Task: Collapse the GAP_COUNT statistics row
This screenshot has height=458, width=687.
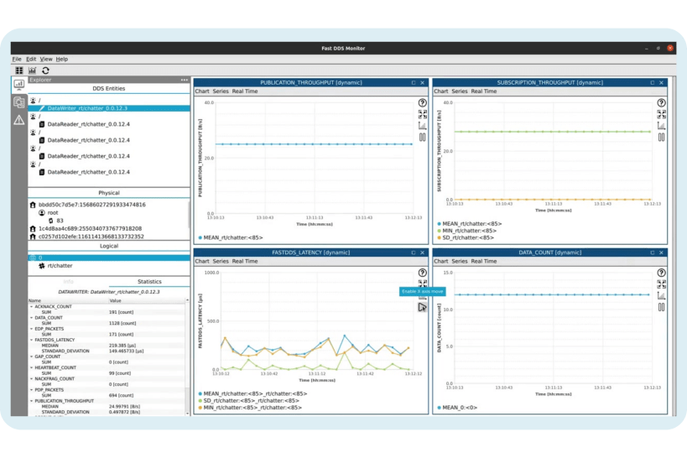Action: pos(32,357)
